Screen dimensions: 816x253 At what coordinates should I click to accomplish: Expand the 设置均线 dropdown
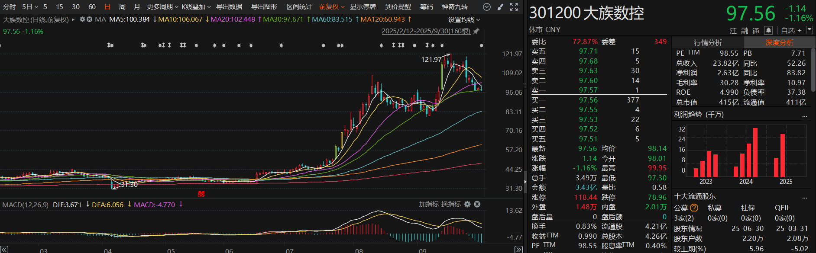tap(464, 20)
